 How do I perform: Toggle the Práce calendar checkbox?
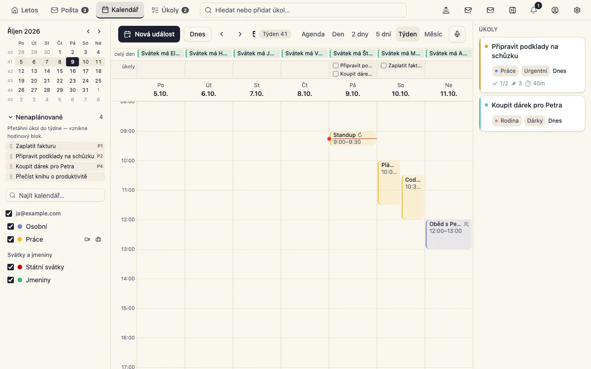click(11, 239)
